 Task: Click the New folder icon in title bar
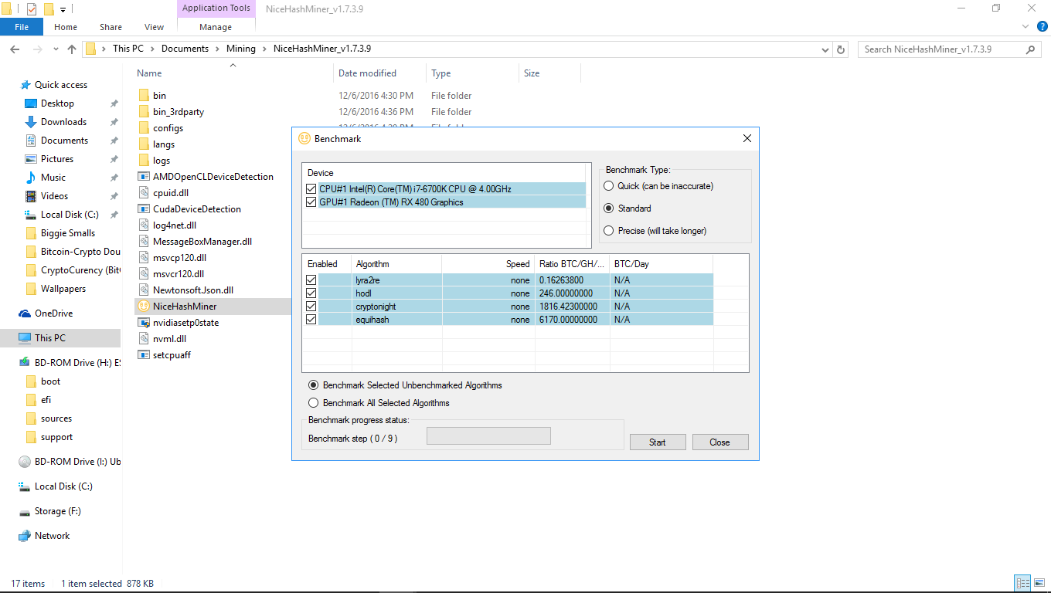point(48,9)
